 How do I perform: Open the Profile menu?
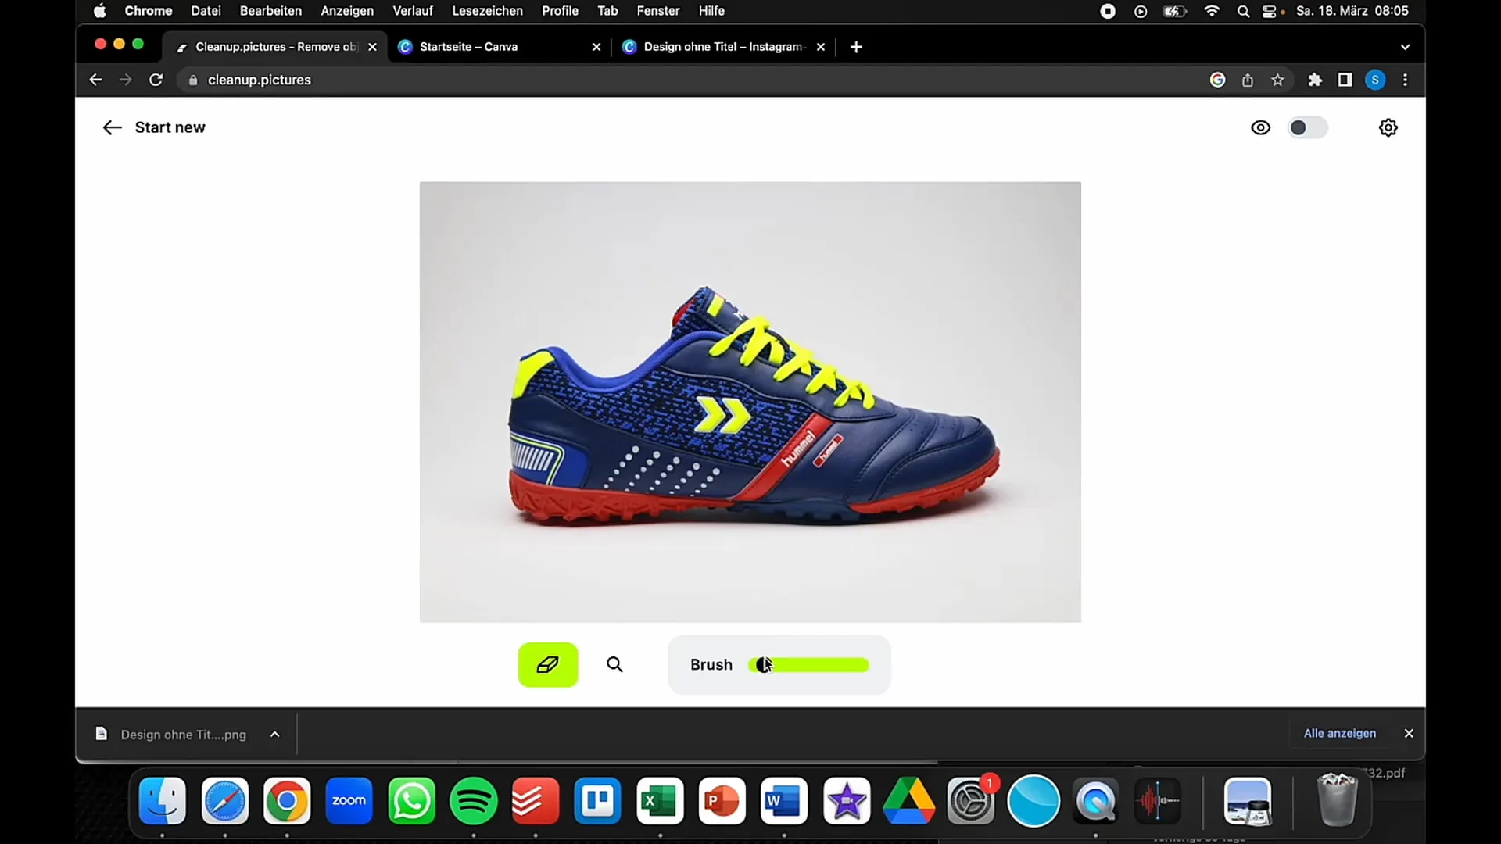560,11
